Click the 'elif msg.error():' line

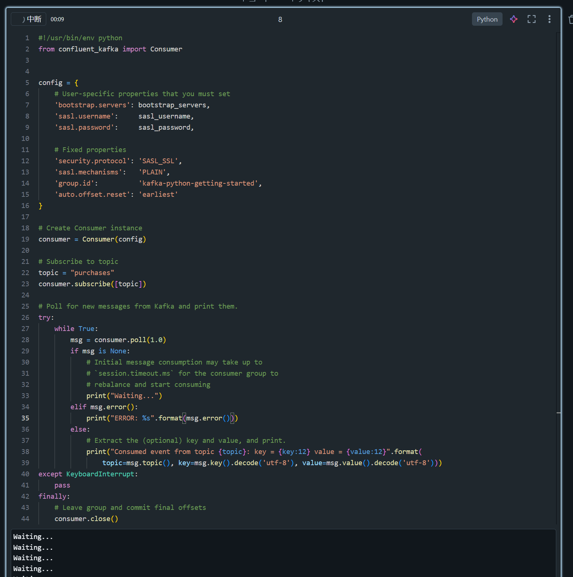(104, 407)
